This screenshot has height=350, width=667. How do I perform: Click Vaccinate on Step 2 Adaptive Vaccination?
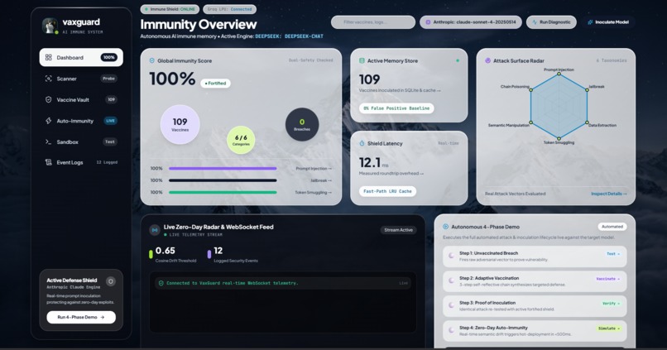point(608,279)
